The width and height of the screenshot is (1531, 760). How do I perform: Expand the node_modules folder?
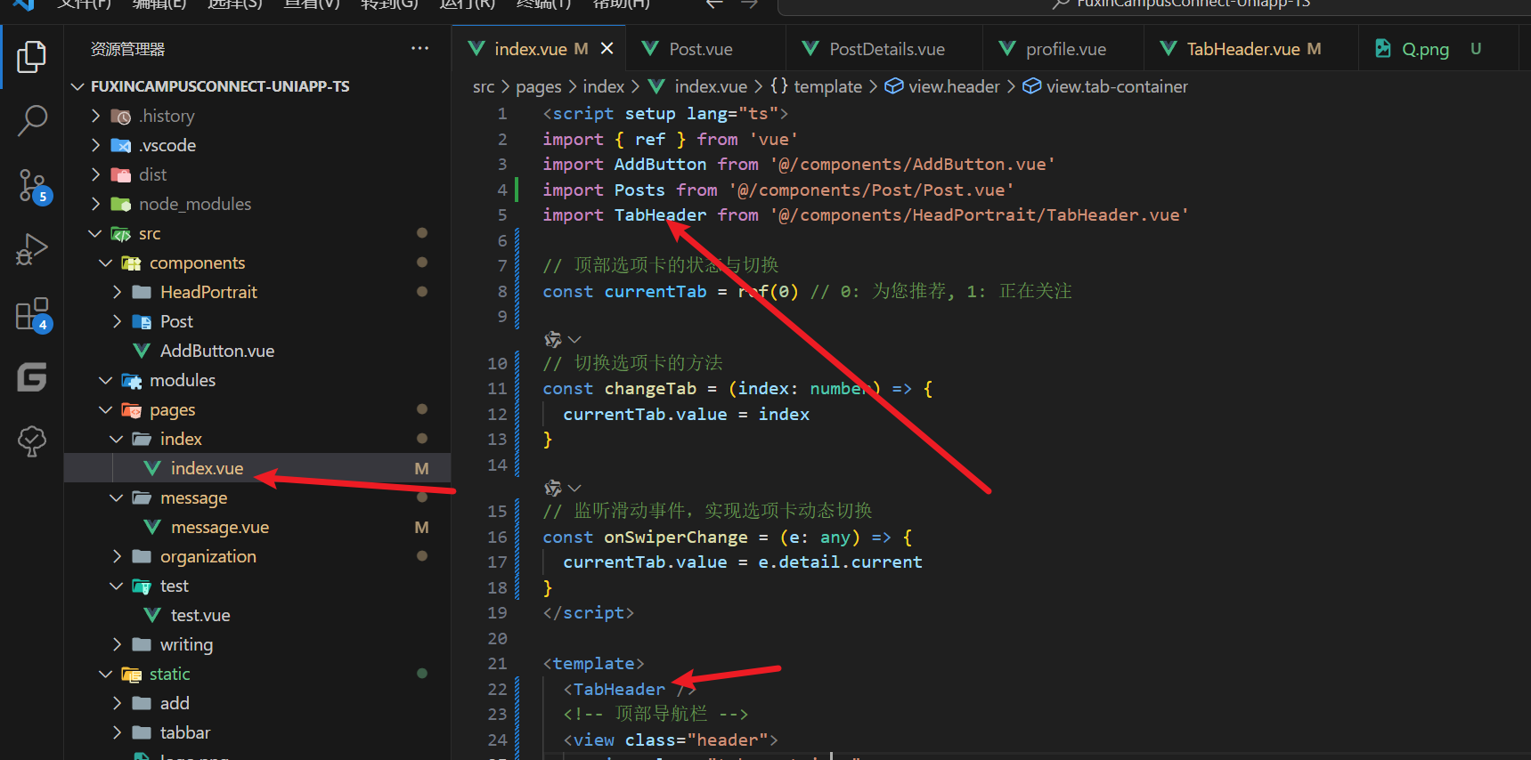coord(95,204)
